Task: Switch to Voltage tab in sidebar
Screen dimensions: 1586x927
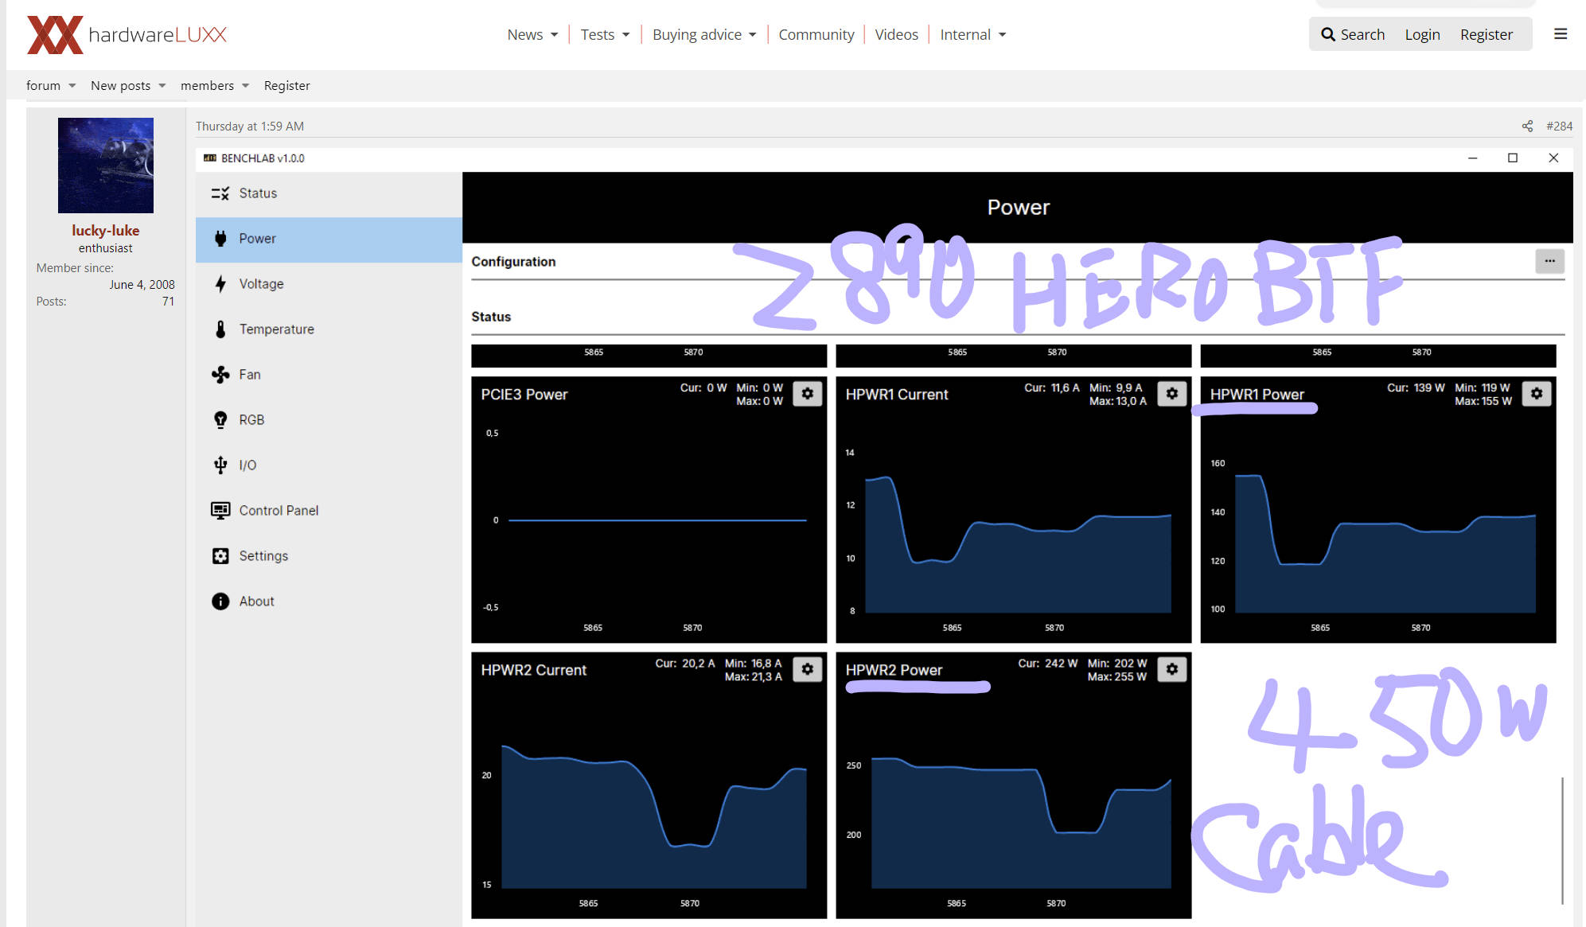Action: click(261, 284)
